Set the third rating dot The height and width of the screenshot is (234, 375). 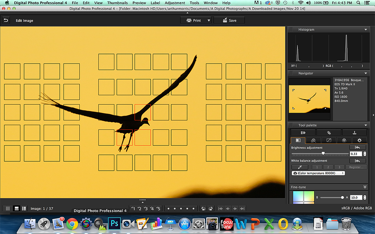[181, 209]
